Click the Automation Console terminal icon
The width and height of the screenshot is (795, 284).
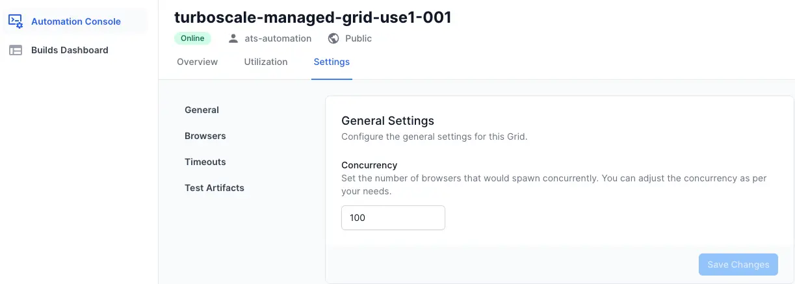(x=16, y=21)
